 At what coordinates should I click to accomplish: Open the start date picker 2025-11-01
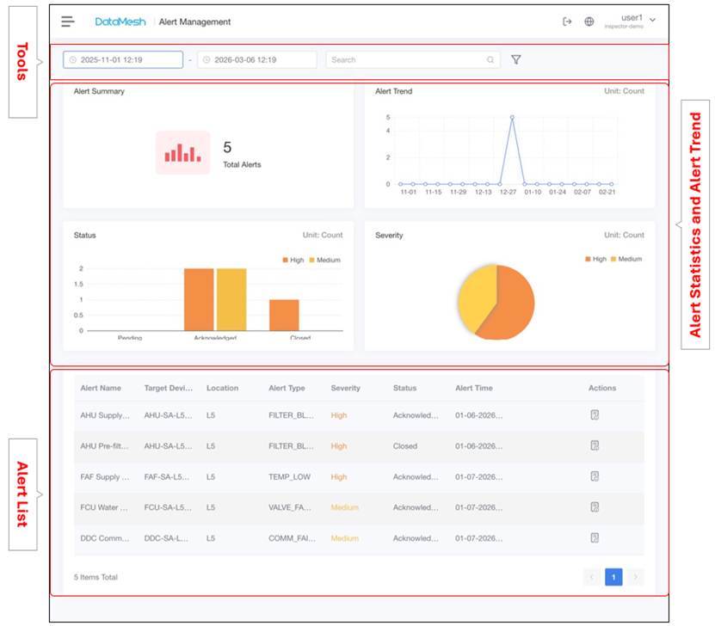pyautogui.click(x=123, y=60)
